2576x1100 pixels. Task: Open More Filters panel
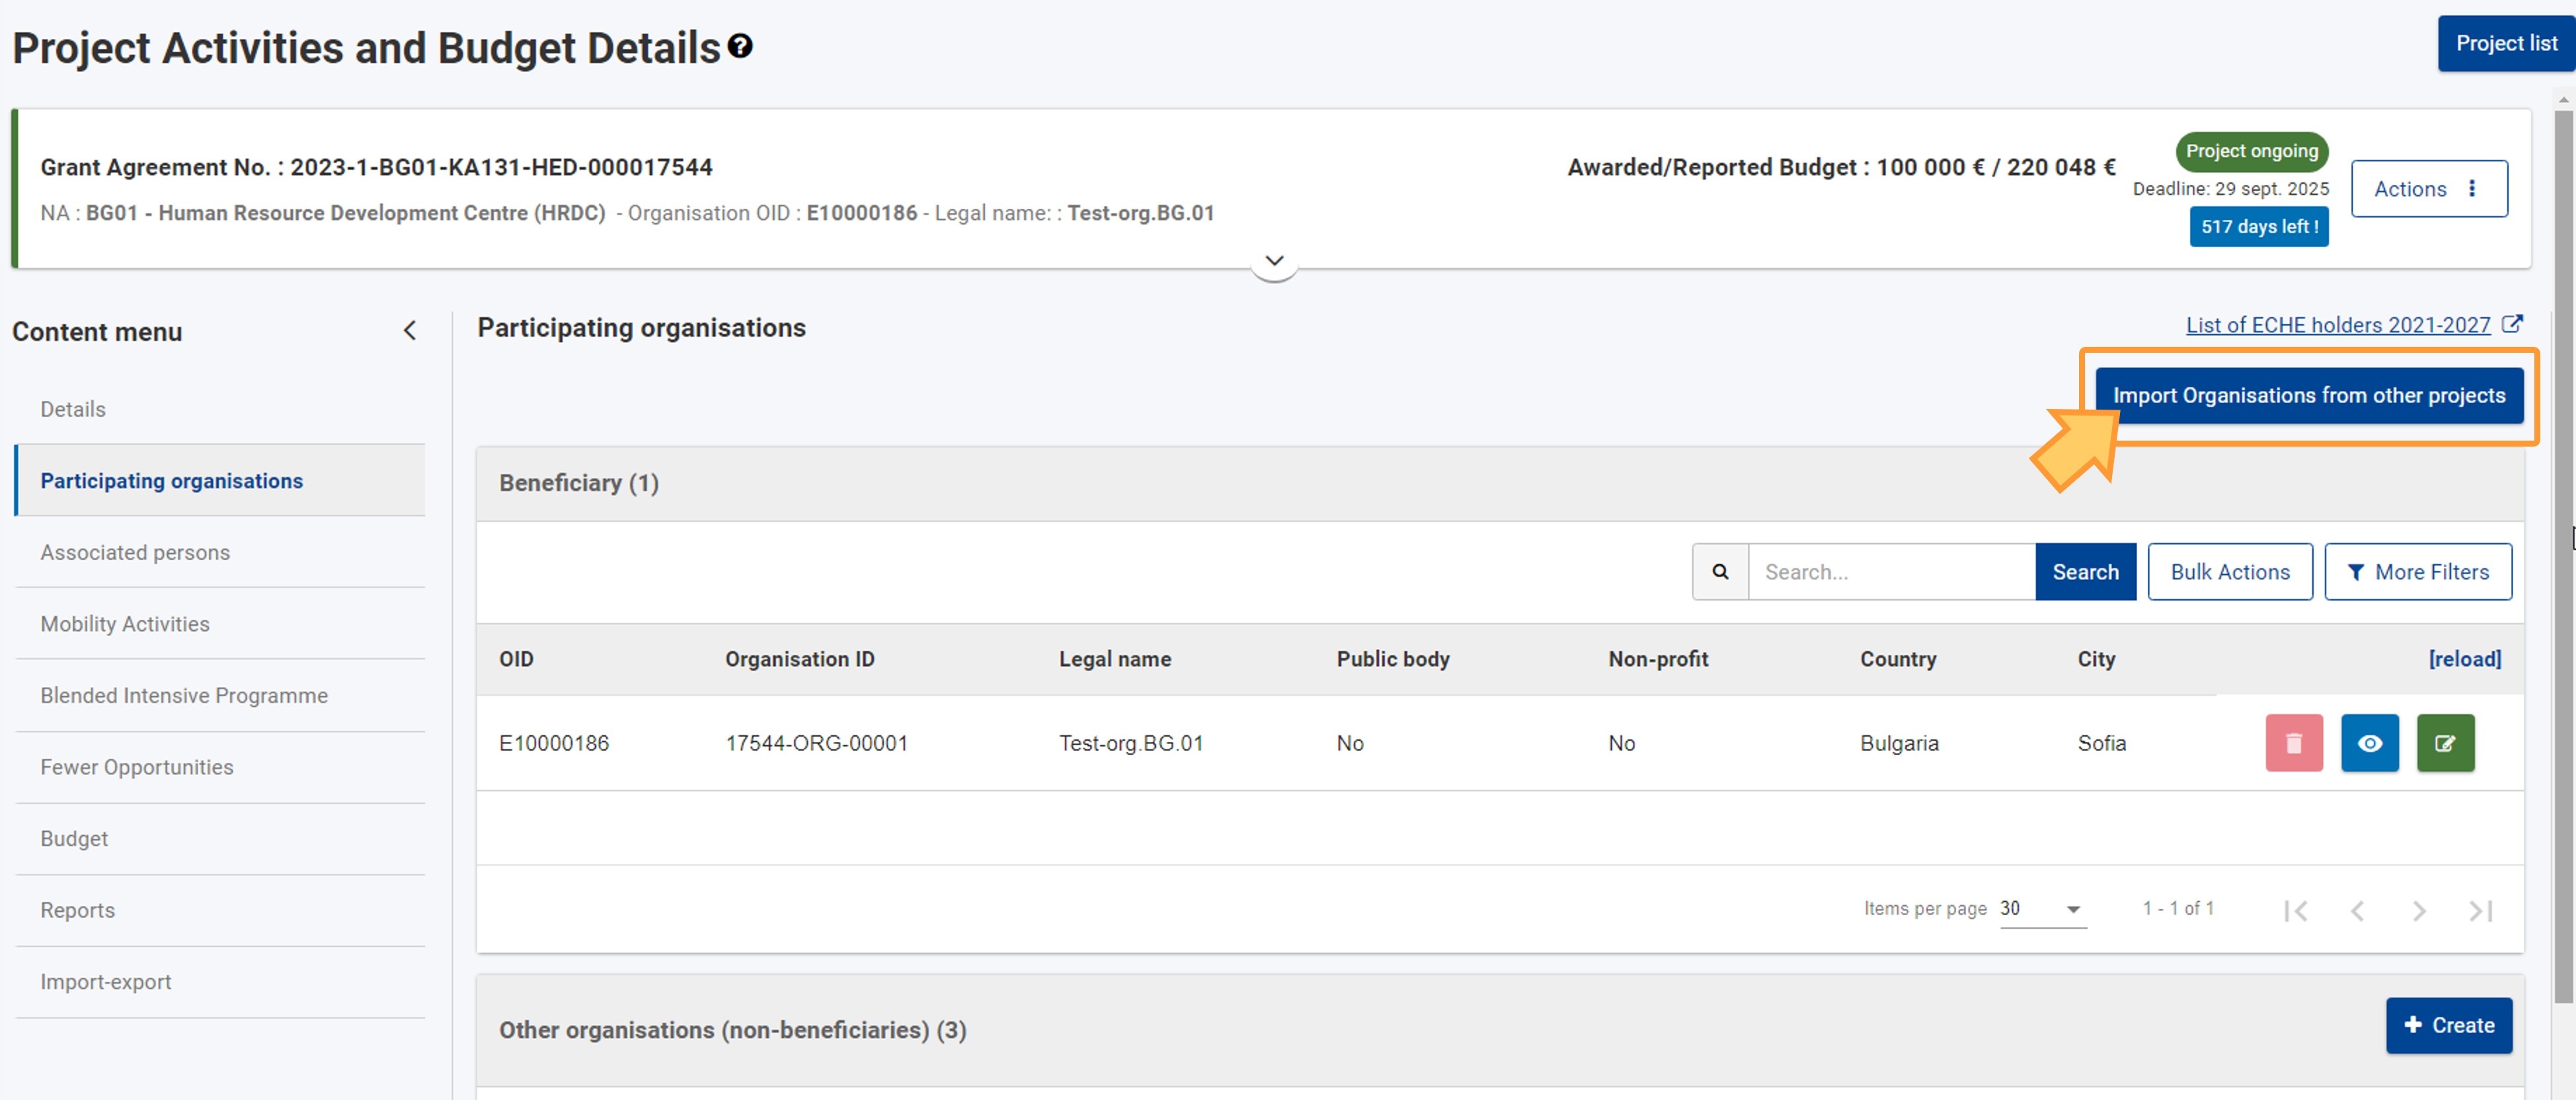coord(2417,572)
